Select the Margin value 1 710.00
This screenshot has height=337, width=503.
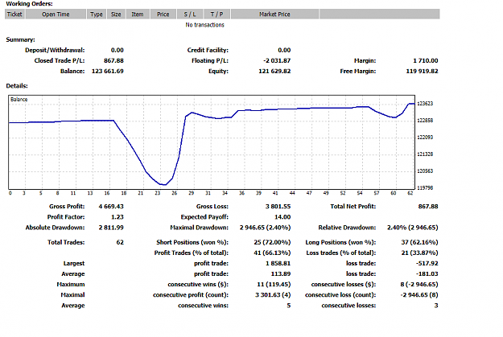pyautogui.click(x=426, y=60)
